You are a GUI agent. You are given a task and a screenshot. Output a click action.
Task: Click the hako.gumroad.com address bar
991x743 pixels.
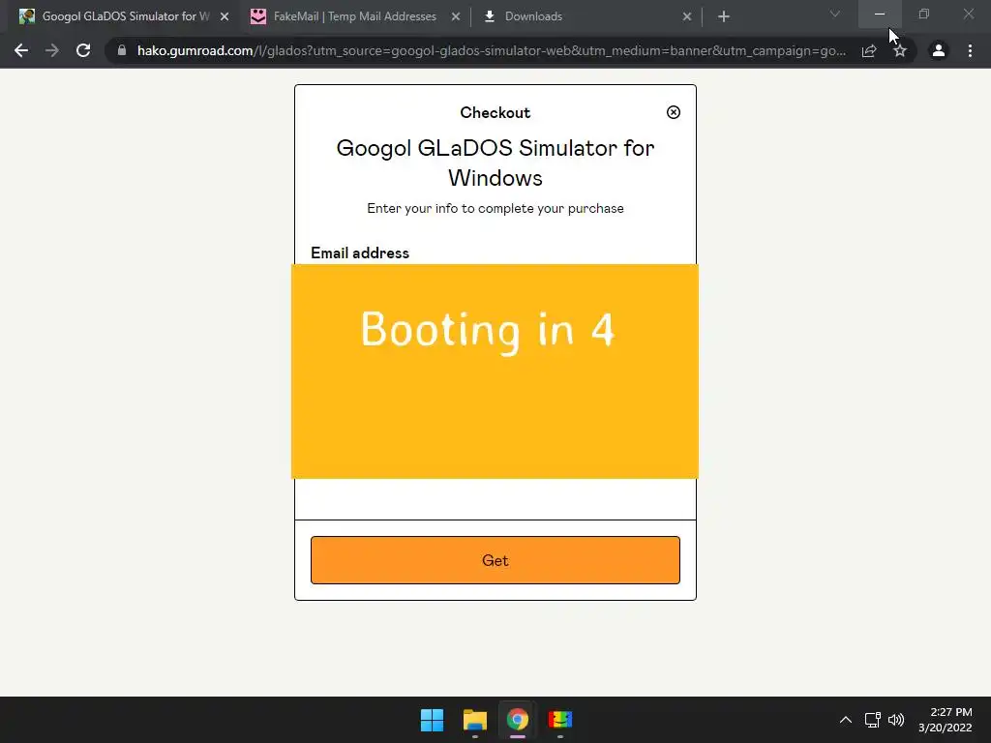491,50
